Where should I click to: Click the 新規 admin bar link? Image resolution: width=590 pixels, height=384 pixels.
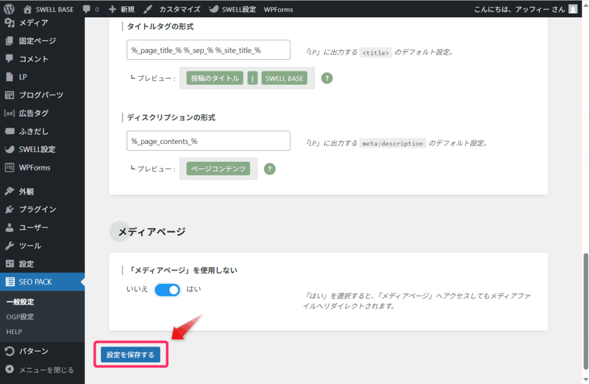[127, 9]
